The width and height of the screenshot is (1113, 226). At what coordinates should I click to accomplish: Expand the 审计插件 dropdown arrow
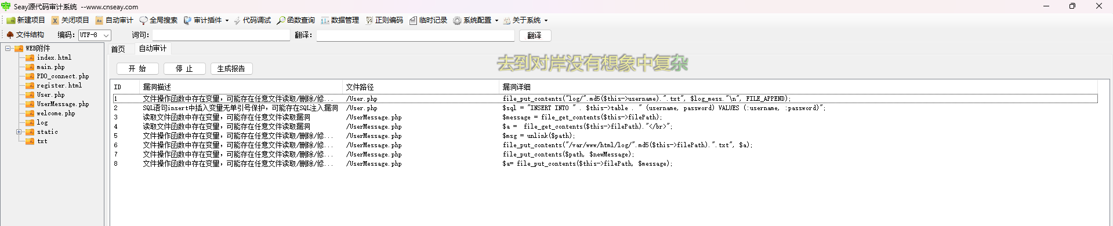[227, 21]
